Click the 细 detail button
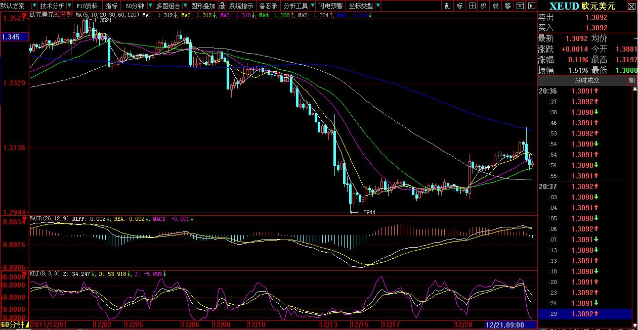This screenshot has height=330, width=638. click(x=631, y=80)
